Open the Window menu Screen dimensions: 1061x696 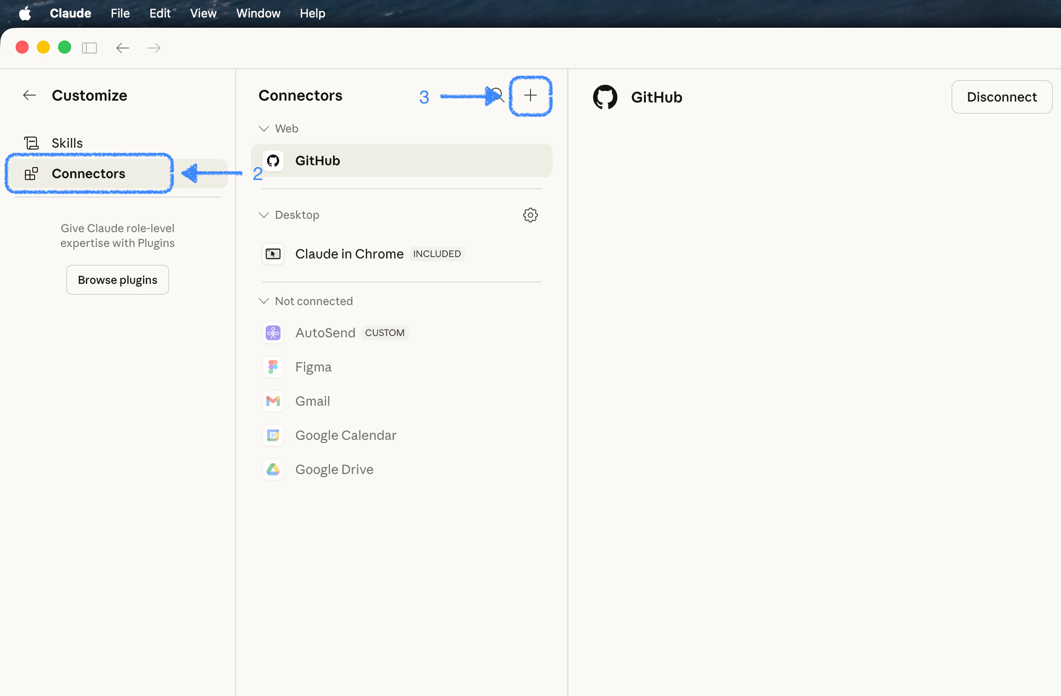[258, 13]
